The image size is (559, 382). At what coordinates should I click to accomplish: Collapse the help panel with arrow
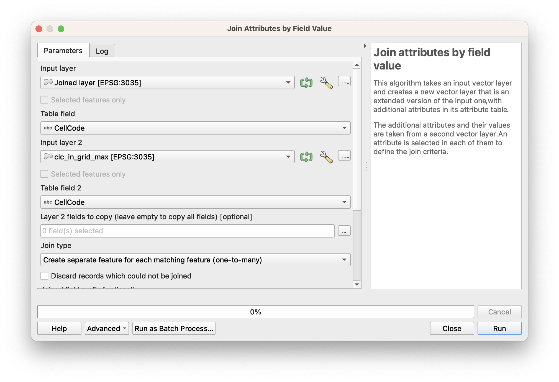point(365,46)
